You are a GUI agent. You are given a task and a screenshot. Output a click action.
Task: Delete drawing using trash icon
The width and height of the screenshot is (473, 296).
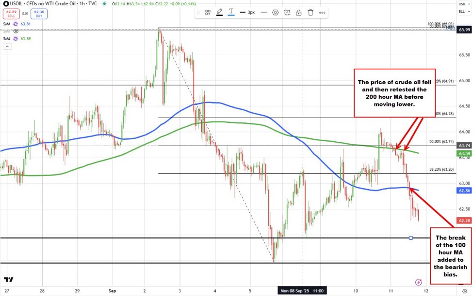click(x=310, y=13)
